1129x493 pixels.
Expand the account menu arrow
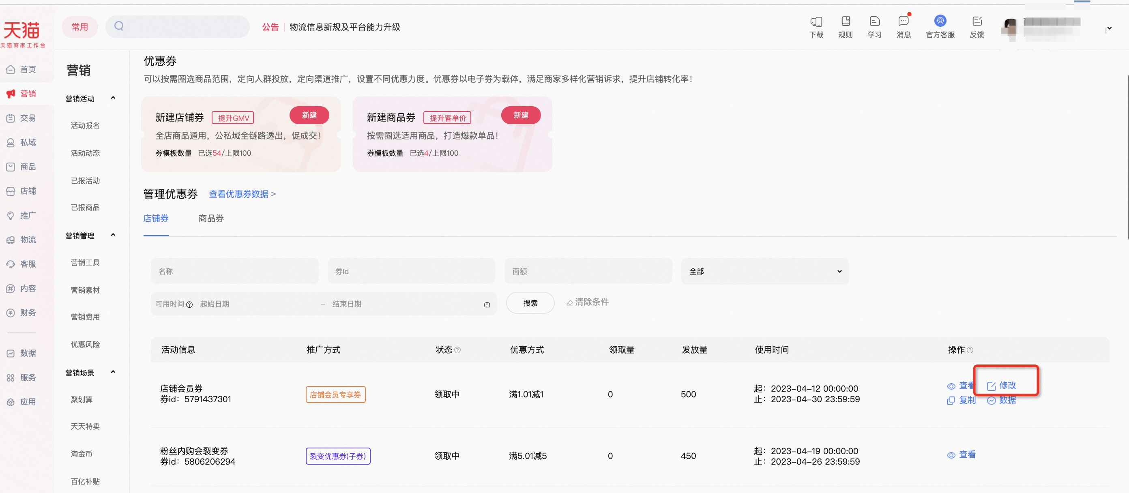tap(1109, 28)
